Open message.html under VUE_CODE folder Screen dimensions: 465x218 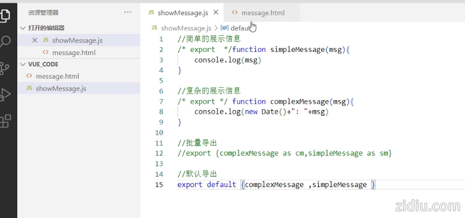57,77
